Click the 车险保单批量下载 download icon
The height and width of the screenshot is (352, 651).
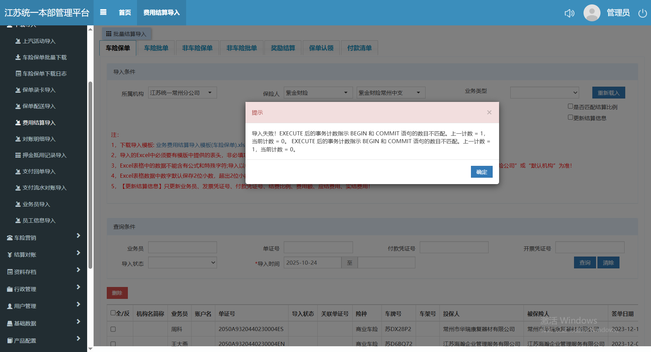[x=18, y=58]
